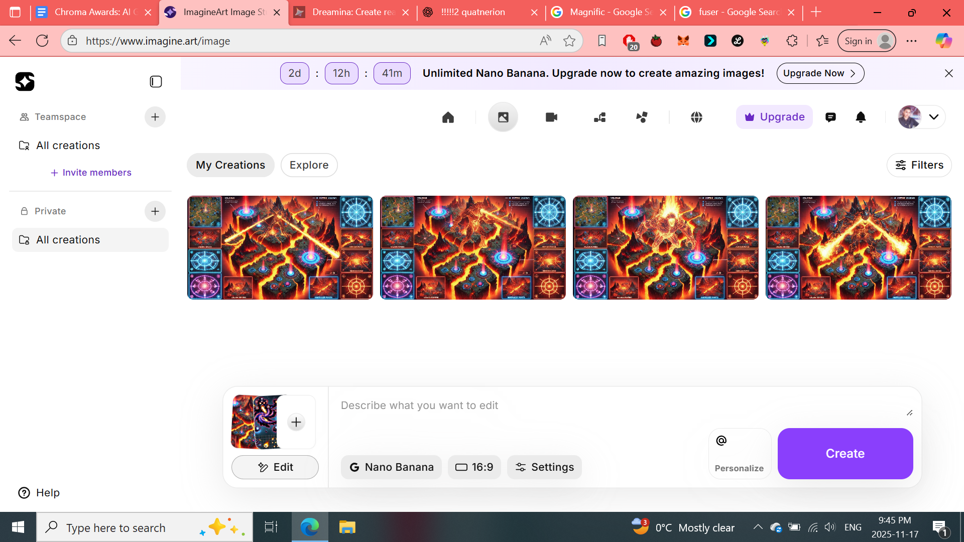Switch to Explore view

coord(309,165)
